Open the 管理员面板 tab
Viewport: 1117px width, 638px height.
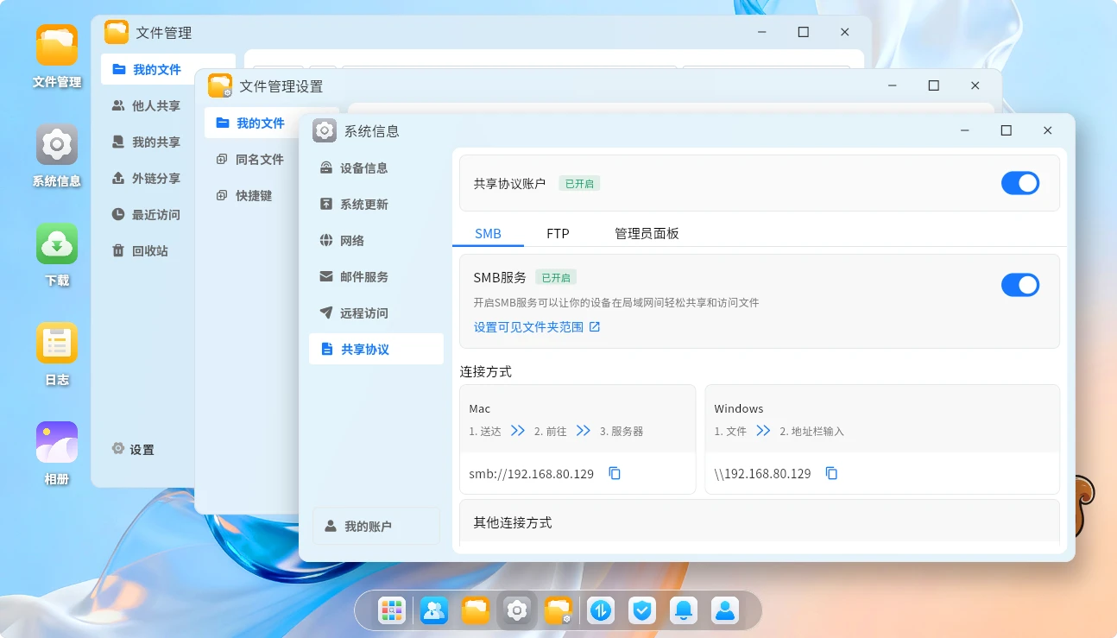647,234
